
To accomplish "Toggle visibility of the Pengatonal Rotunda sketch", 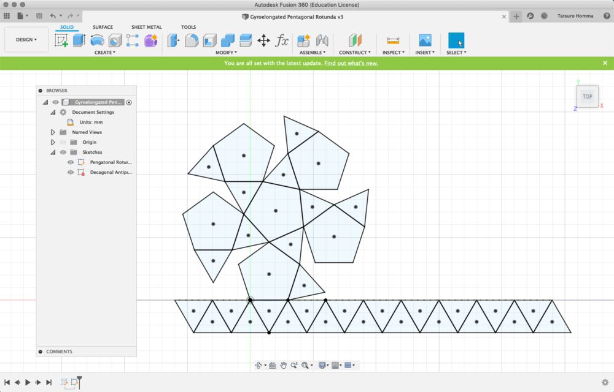I will (71, 162).
